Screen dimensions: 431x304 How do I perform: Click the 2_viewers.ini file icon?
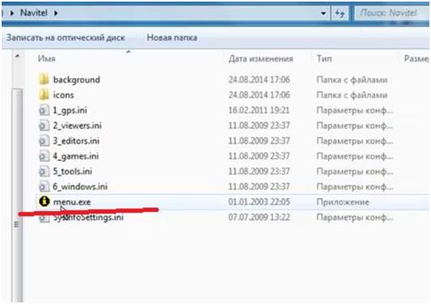pyautogui.click(x=44, y=125)
